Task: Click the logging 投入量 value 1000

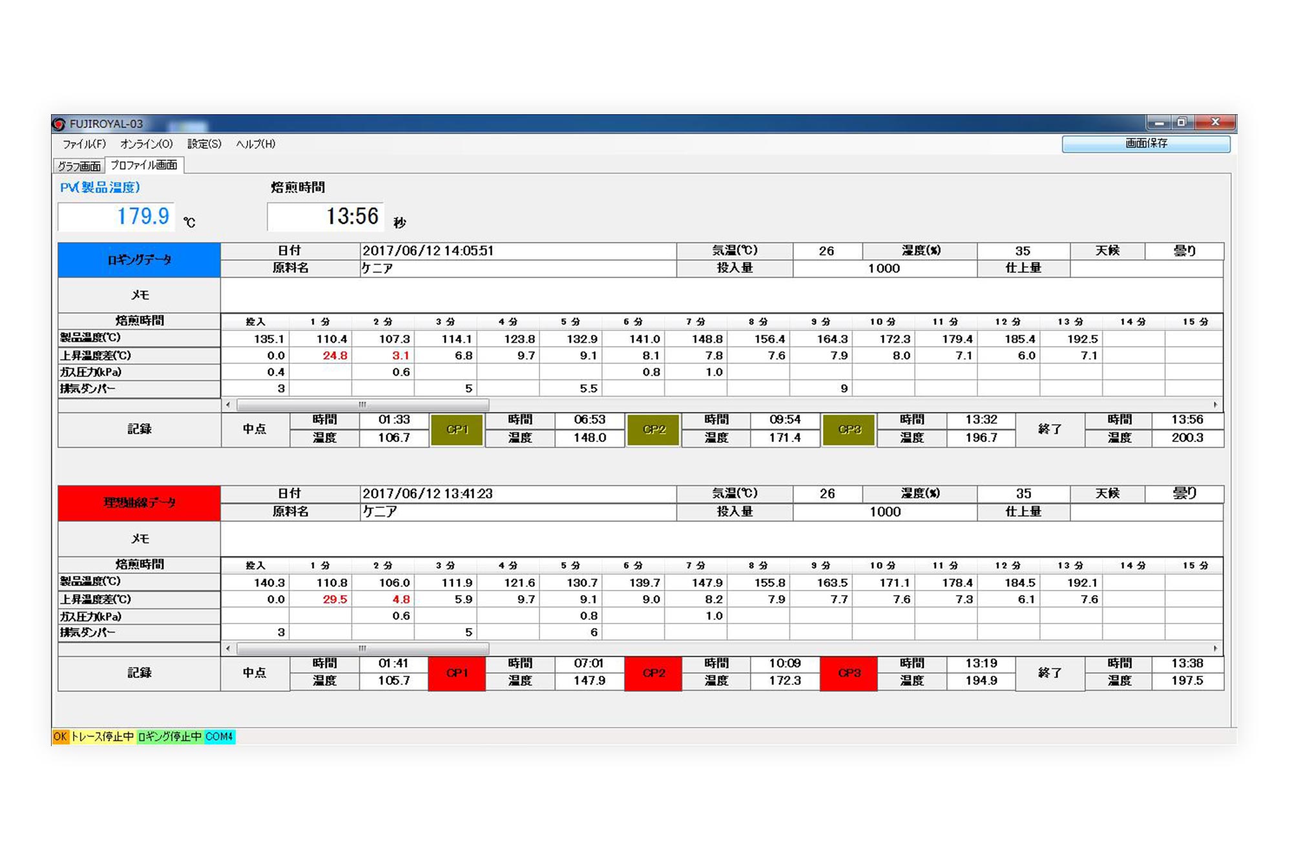Action: (x=884, y=268)
